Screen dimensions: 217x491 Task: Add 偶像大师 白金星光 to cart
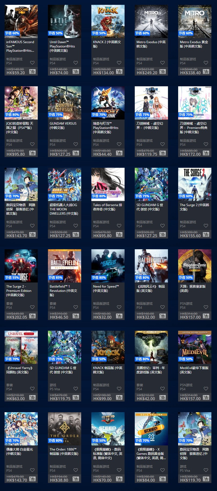[x=32, y=479]
